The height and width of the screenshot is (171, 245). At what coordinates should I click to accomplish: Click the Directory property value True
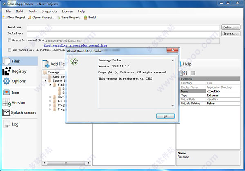(209, 83)
